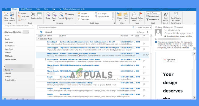Flag the Quora Suggest email
The image size is (199, 106).
pos(144,49)
